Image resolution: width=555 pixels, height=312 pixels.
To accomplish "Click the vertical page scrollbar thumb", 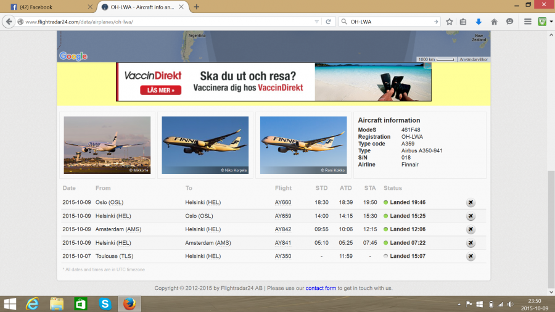I will point(551,222).
